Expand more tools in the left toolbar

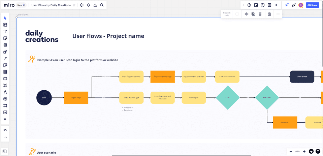pos(5,119)
